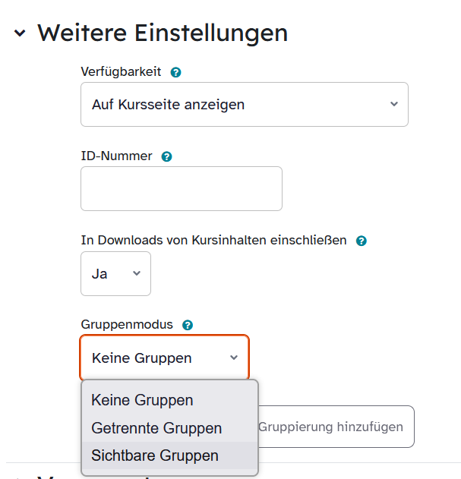
Task: Open the Ja dropdown for downloads
Action: pos(115,273)
